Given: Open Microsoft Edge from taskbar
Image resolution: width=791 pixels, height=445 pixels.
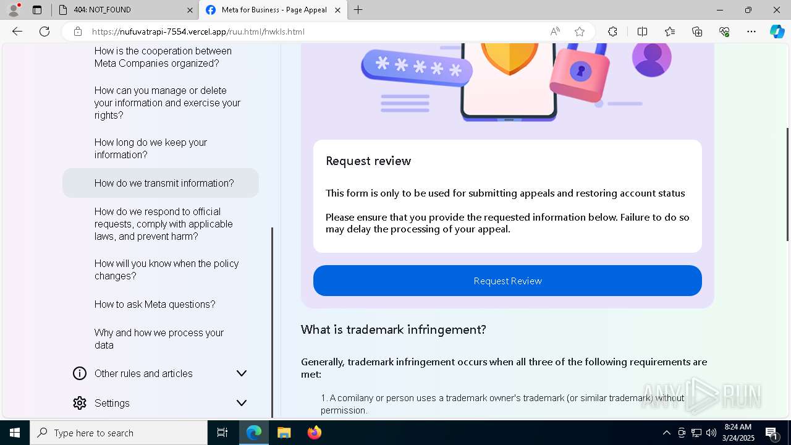Looking at the screenshot, I should 254,433.
